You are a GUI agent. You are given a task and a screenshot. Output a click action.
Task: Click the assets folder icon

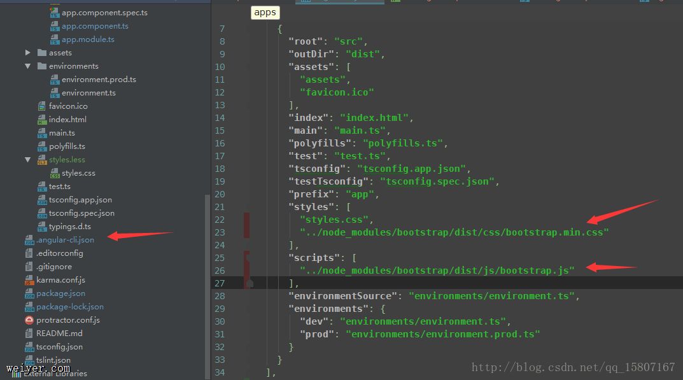point(42,53)
